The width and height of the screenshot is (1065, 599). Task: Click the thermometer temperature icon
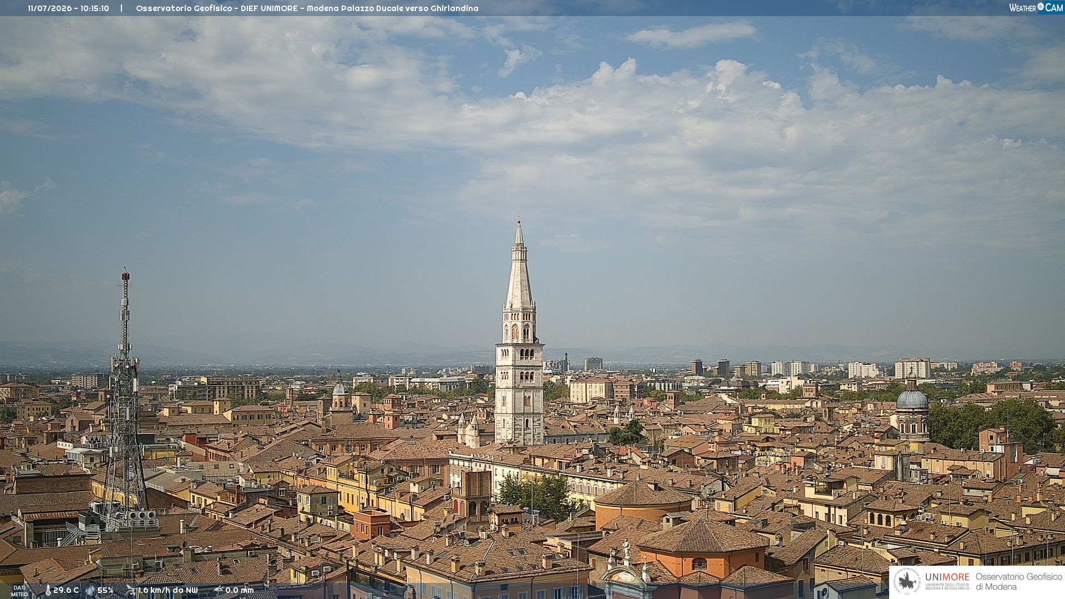pos(48,591)
